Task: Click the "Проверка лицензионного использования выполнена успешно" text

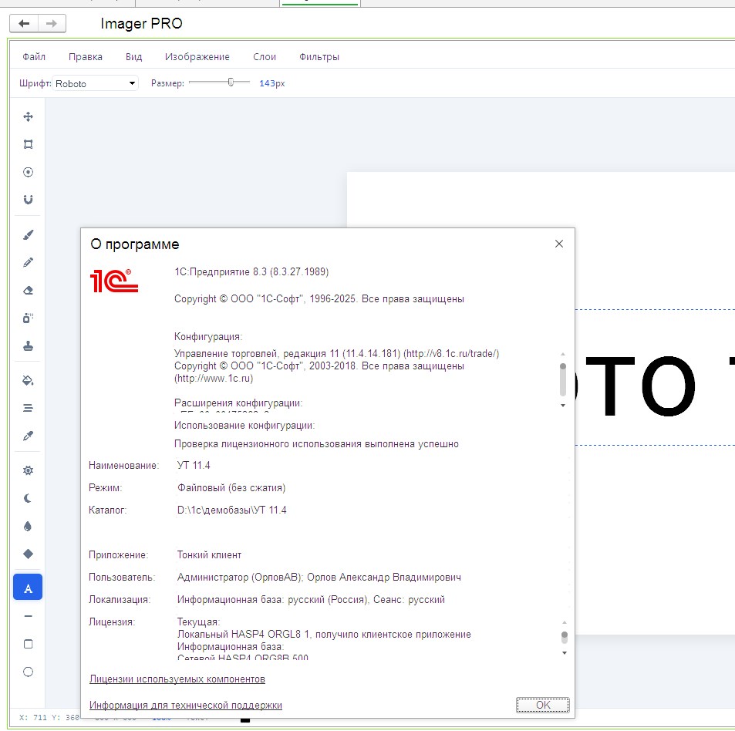Action: click(x=316, y=443)
